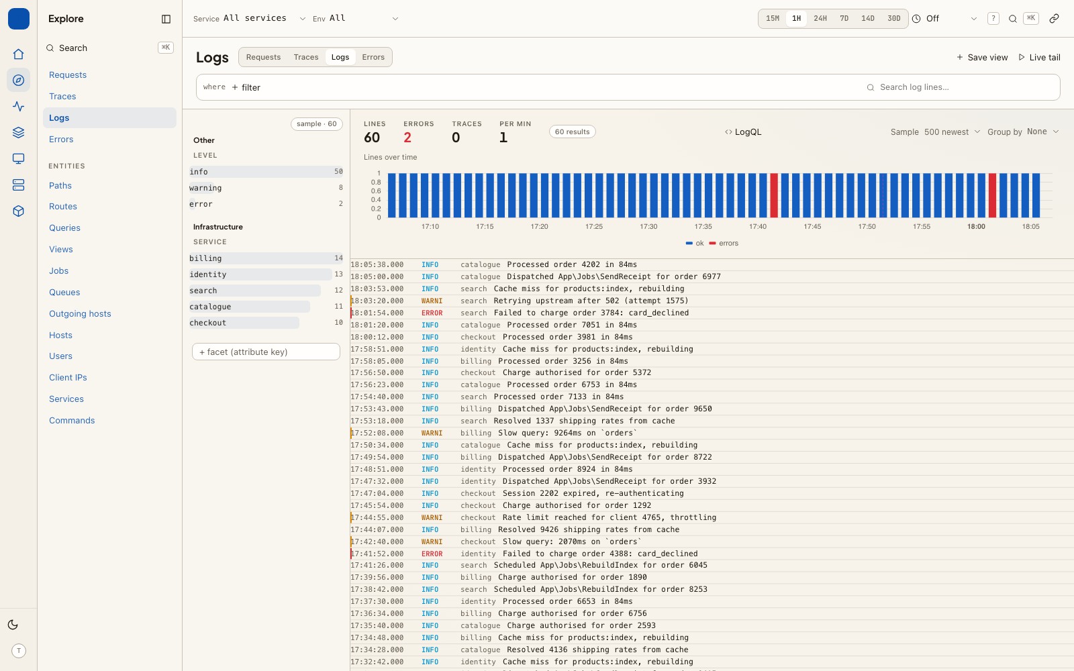
Task: Click the red error bar near 17:41
Action: point(774,195)
